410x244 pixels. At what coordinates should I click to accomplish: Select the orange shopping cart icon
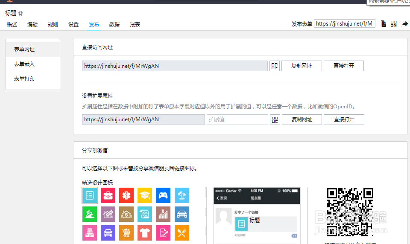[126, 233]
